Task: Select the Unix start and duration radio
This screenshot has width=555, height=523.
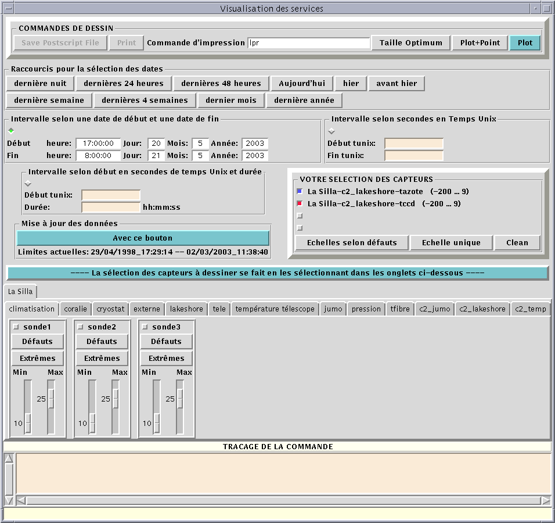Action: click(27, 183)
